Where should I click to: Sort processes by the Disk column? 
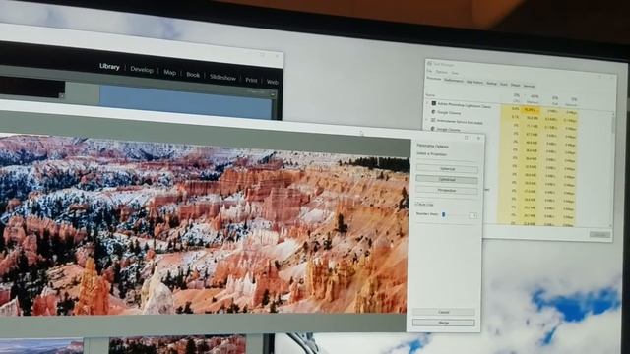[555, 101]
